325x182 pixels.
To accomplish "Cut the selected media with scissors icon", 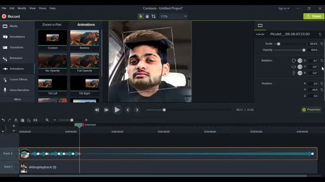I will tap(16, 120).
